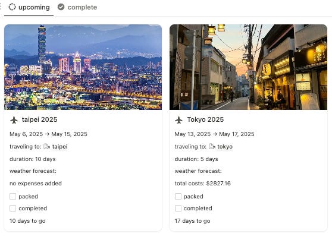Image resolution: width=332 pixels, height=243 pixels.
Task: Click the drag handle left of upcoming tab
Action: [x=1, y=7]
